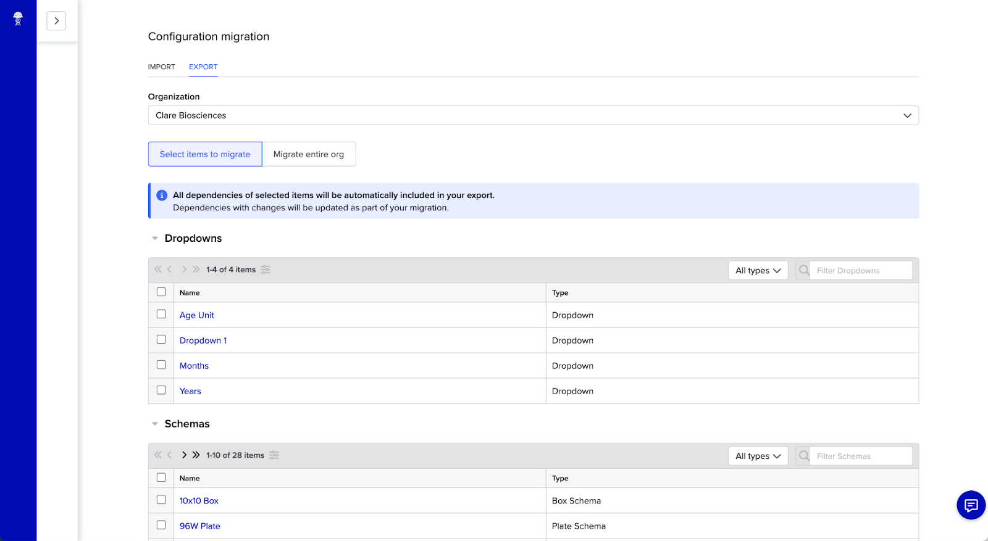
Task: Select all Dropdowns via header checkbox
Action: (161, 292)
